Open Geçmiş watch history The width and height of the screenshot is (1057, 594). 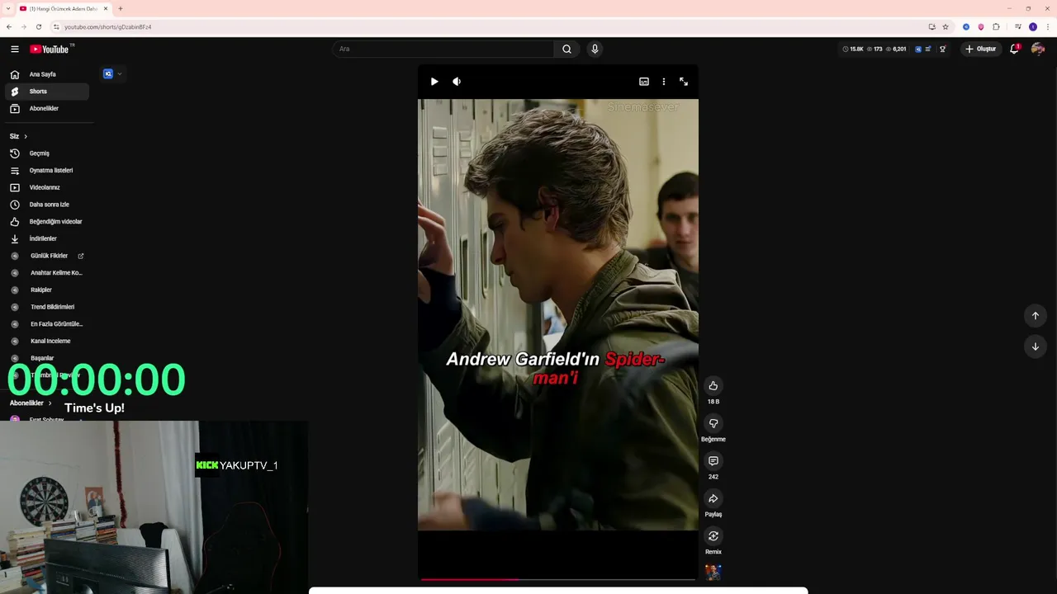pyautogui.click(x=47, y=153)
